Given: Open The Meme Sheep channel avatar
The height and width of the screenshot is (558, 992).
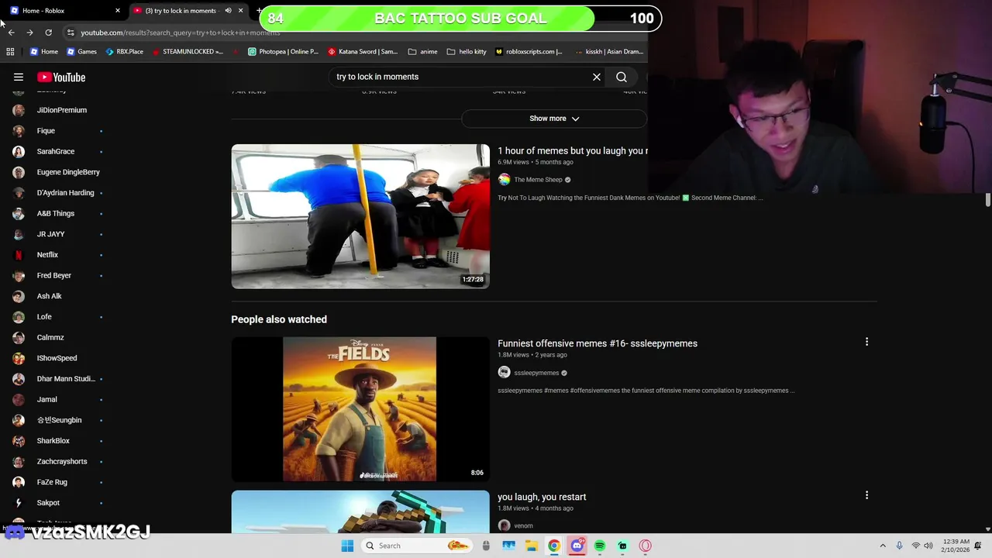Looking at the screenshot, I should tap(504, 180).
